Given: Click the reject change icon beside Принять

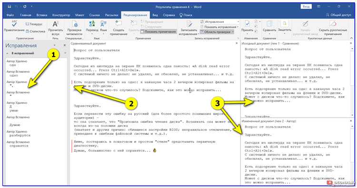Looking at the screenshot, I should (256, 21).
